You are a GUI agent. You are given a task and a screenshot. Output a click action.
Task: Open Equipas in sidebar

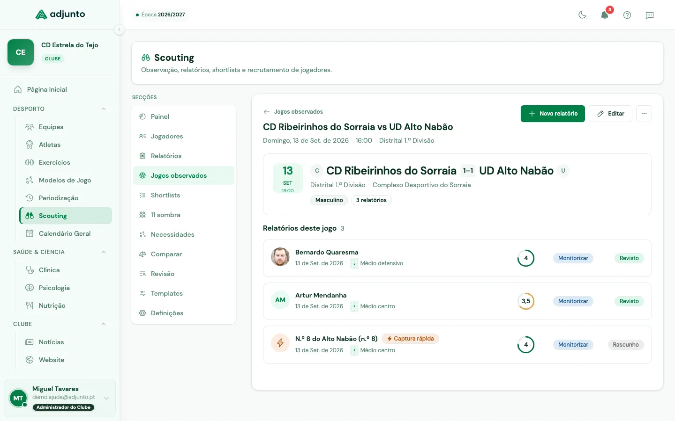click(66, 127)
